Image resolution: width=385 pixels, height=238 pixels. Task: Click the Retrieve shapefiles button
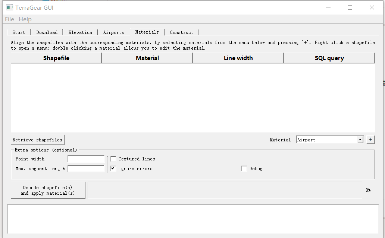click(38, 140)
